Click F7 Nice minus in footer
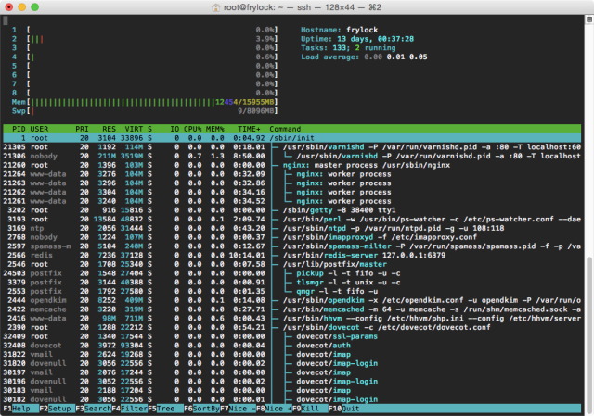 tap(238, 409)
